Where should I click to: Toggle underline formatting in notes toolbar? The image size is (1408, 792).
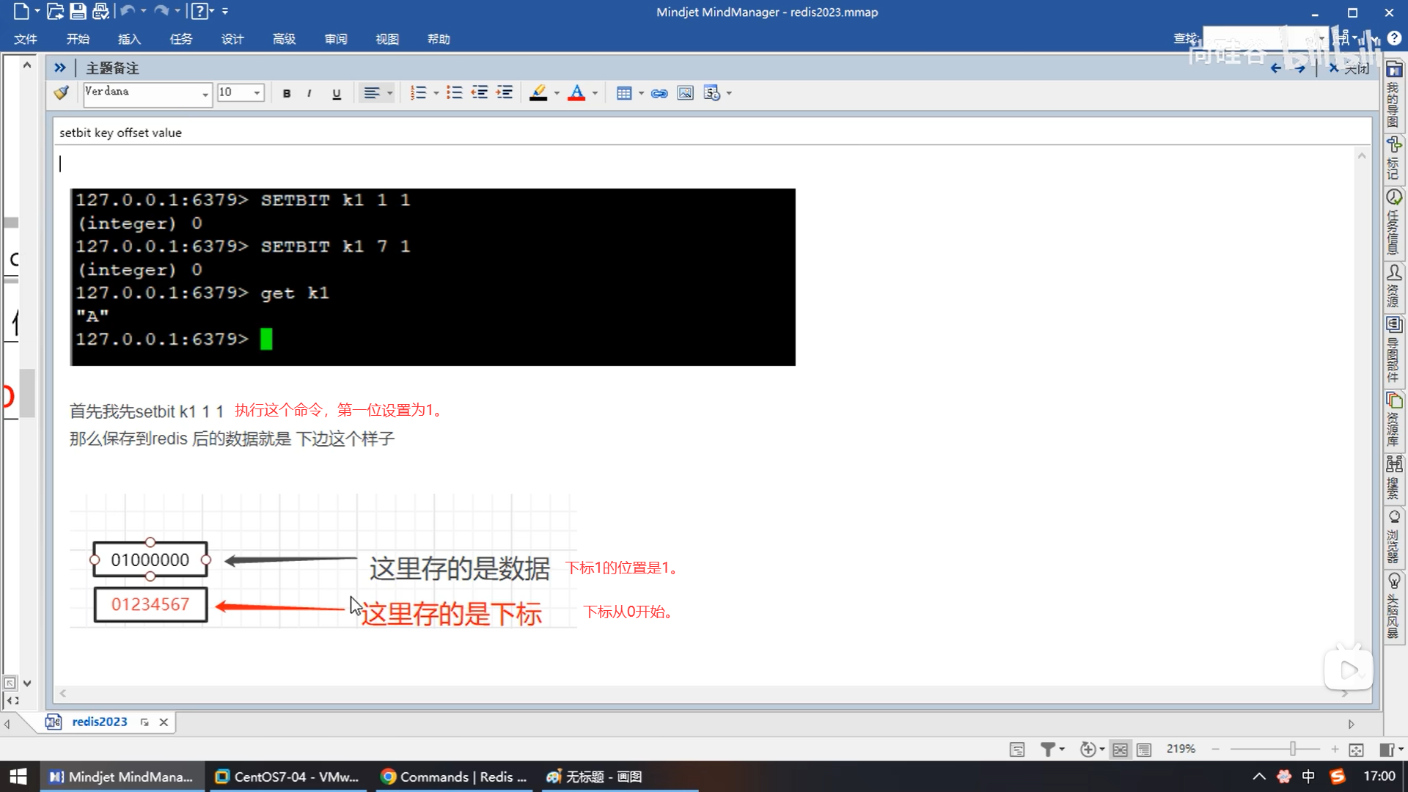click(337, 93)
